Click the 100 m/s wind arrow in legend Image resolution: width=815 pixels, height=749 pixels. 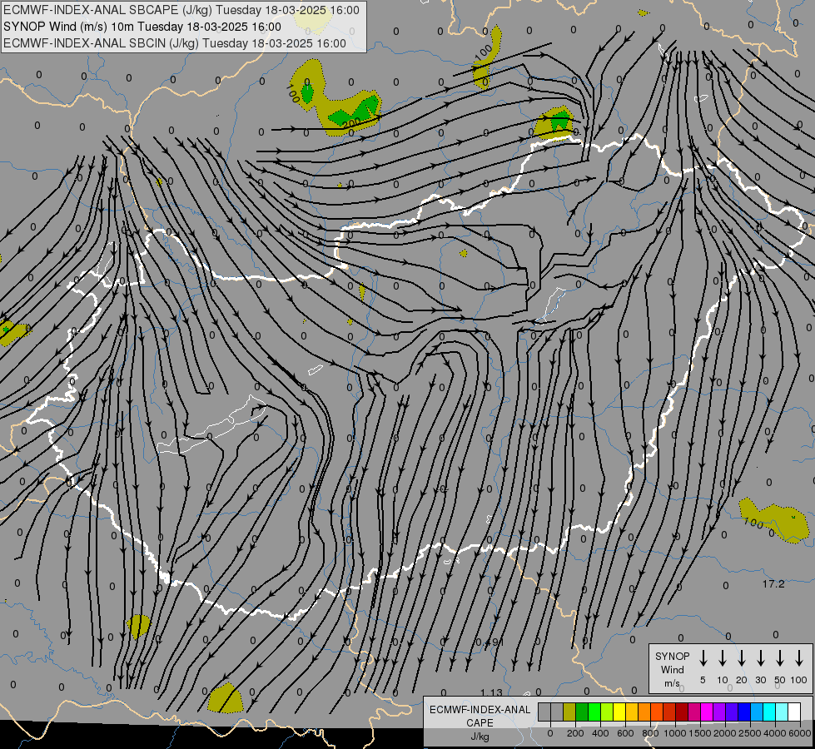click(799, 657)
